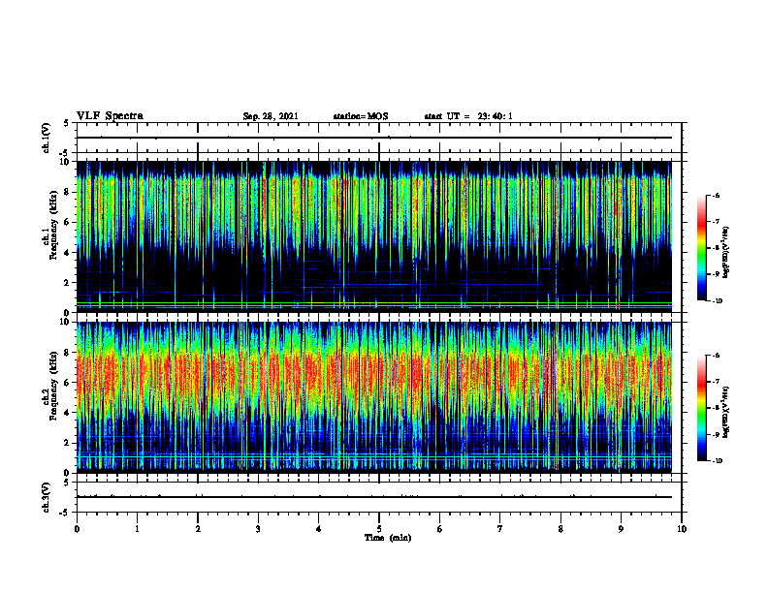Click the "6" kHz tick of ch.2 spectrogram

[67, 383]
